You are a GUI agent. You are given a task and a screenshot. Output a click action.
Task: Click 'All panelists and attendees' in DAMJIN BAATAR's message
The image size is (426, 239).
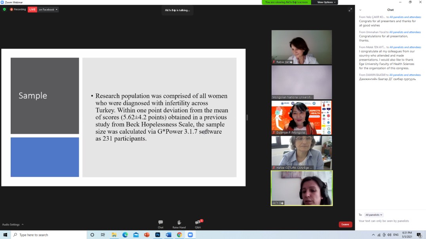point(405,75)
